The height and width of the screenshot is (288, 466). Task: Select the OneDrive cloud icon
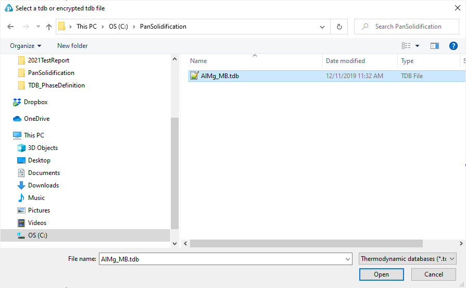pyautogui.click(x=17, y=119)
